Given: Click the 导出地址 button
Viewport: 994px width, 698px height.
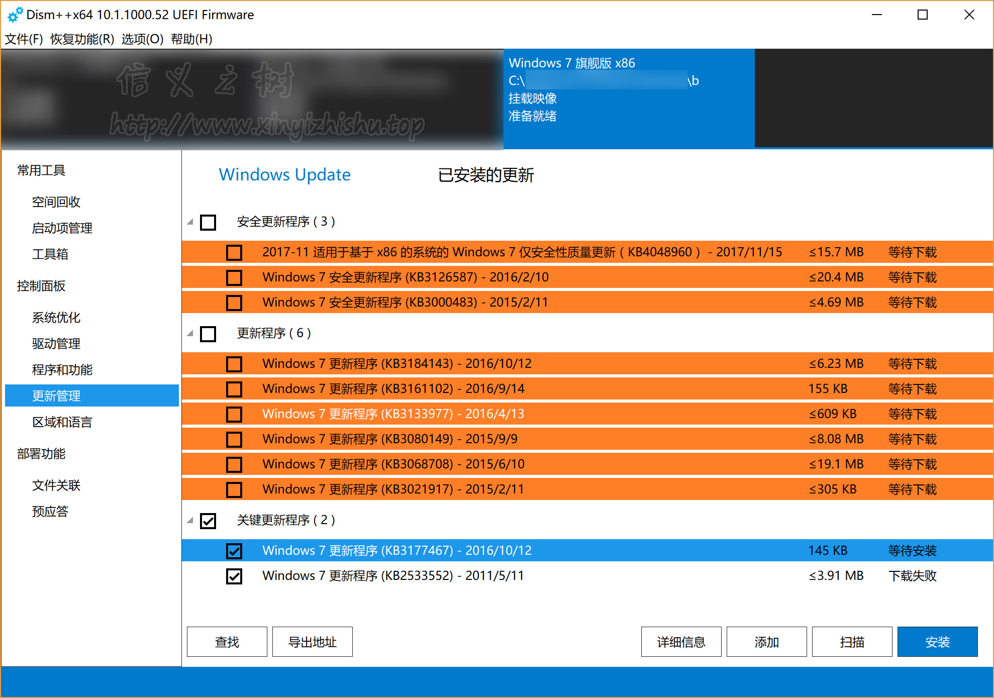Looking at the screenshot, I should tap(312, 642).
